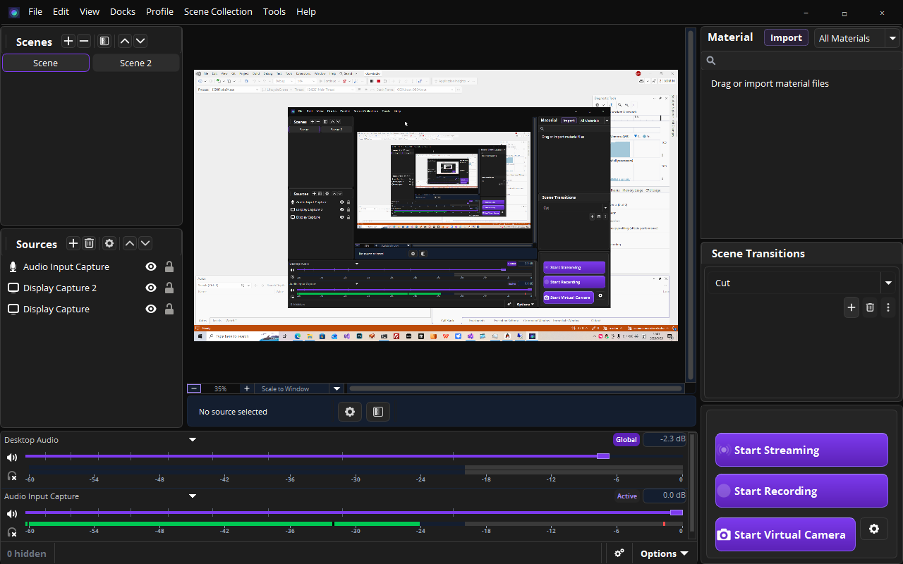Screen dimensions: 903x564
Task: Lock the Display Capture 2 source
Action: [169, 288]
